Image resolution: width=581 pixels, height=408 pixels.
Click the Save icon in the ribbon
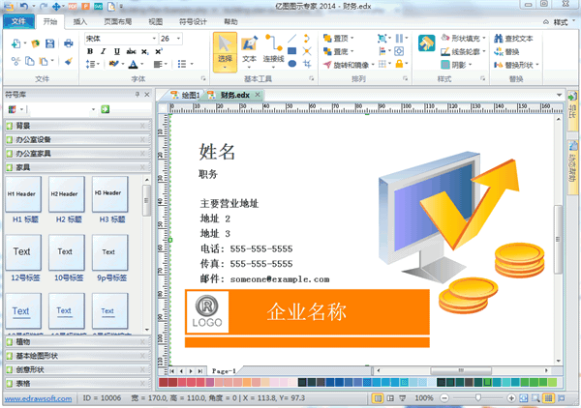(49, 44)
